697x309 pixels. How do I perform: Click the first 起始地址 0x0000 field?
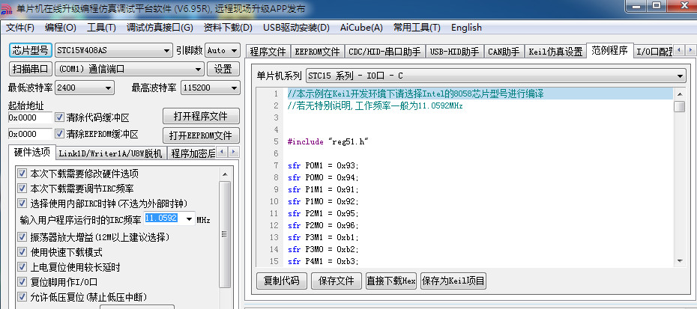click(30, 117)
